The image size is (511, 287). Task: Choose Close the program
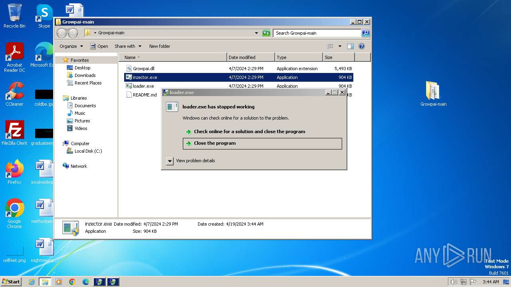[x=262, y=143]
